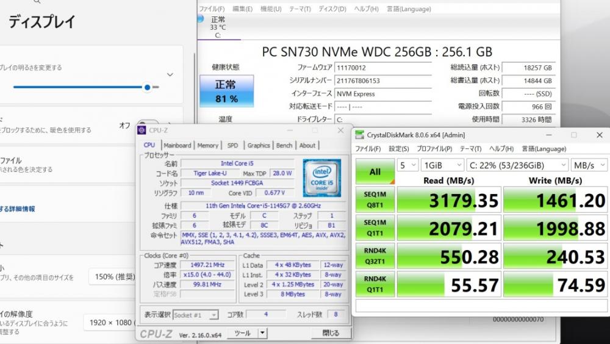610x344 pixels.
Task: Open CrystalDiskInfo ディスク(D) menu
Action: [x=332, y=9]
